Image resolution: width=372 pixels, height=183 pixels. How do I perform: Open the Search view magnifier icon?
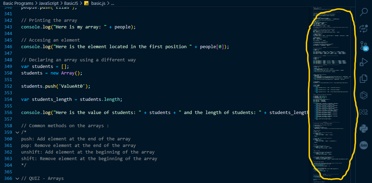pos(363,12)
